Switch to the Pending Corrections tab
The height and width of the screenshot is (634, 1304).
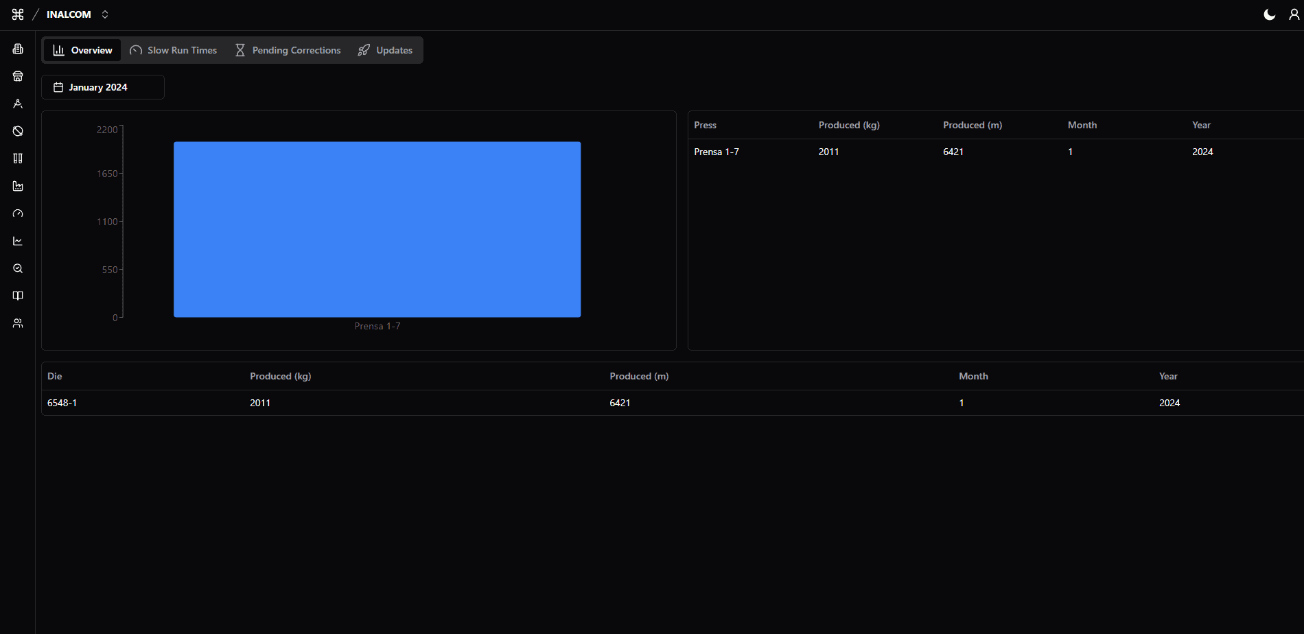point(288,50)
